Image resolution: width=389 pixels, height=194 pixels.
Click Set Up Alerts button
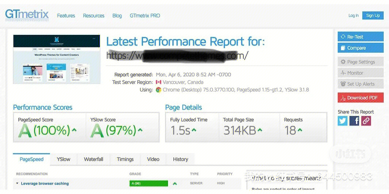click(x=360, y=84)
